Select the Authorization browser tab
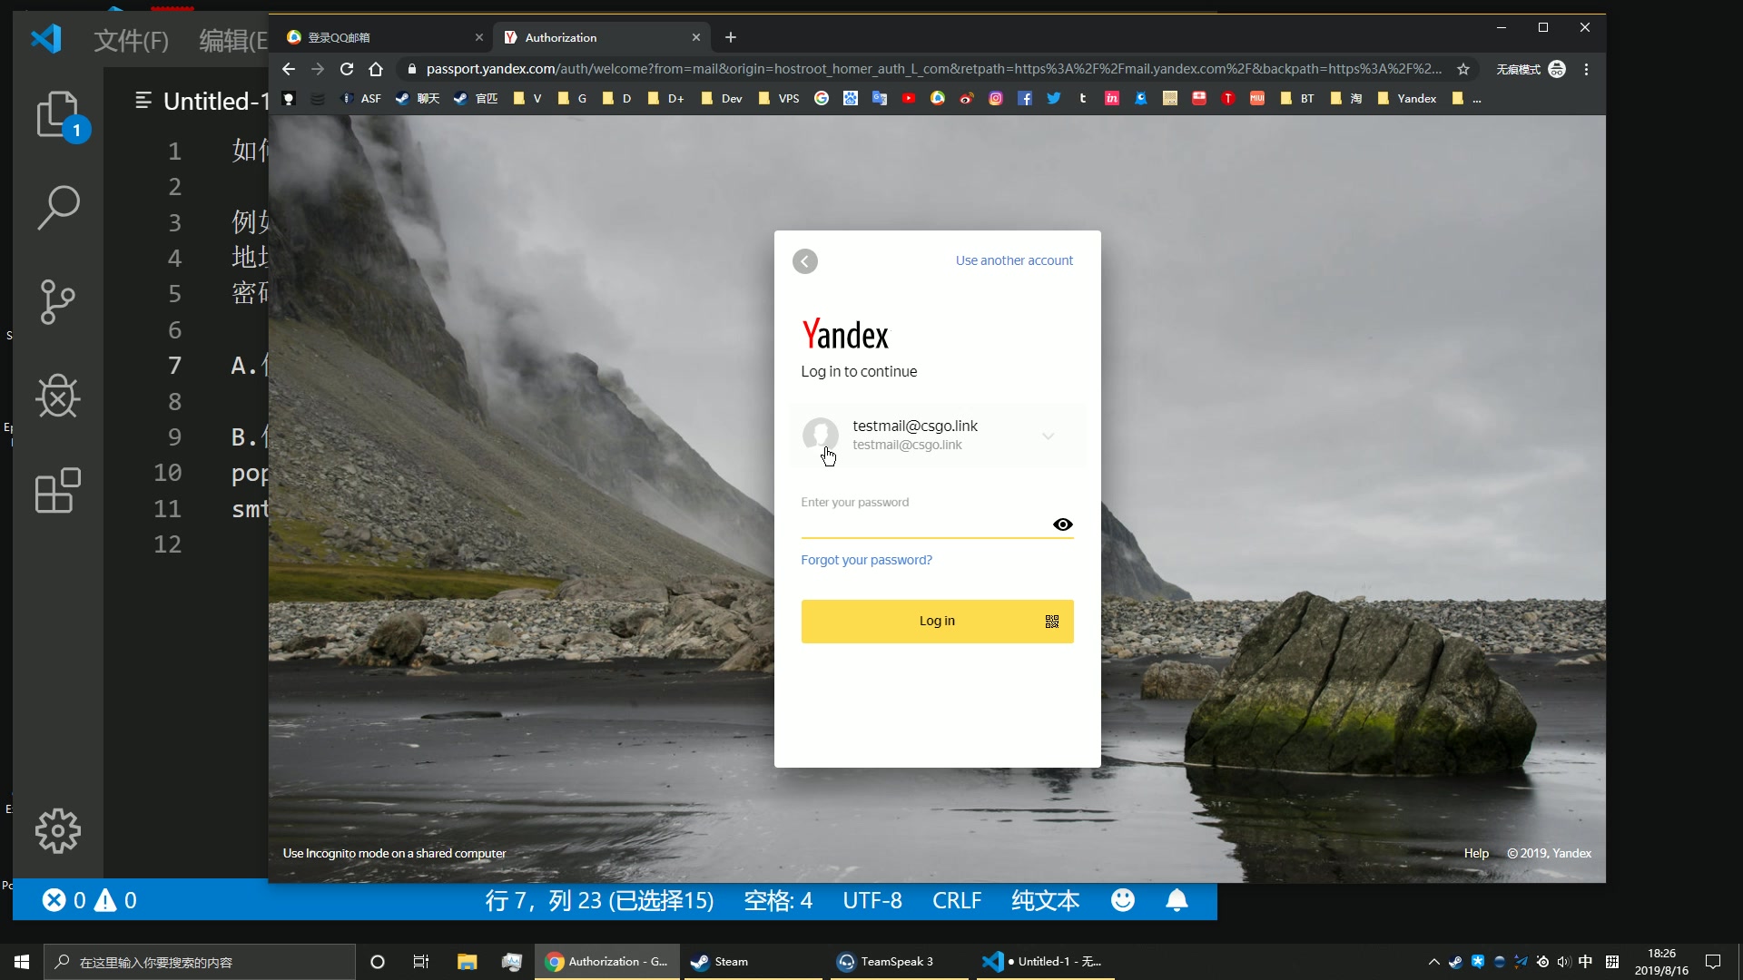The width and height of the screenshot is (1743, 980). point(598,37)
